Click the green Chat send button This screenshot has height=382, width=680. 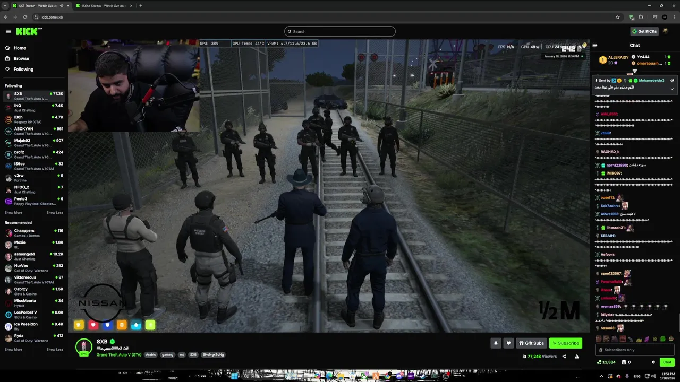[667, 362]
